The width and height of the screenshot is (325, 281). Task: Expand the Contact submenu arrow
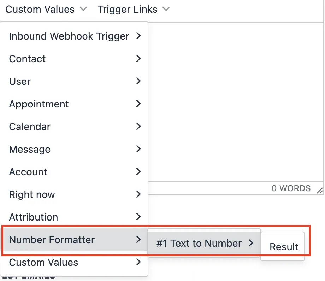(138, 58)
